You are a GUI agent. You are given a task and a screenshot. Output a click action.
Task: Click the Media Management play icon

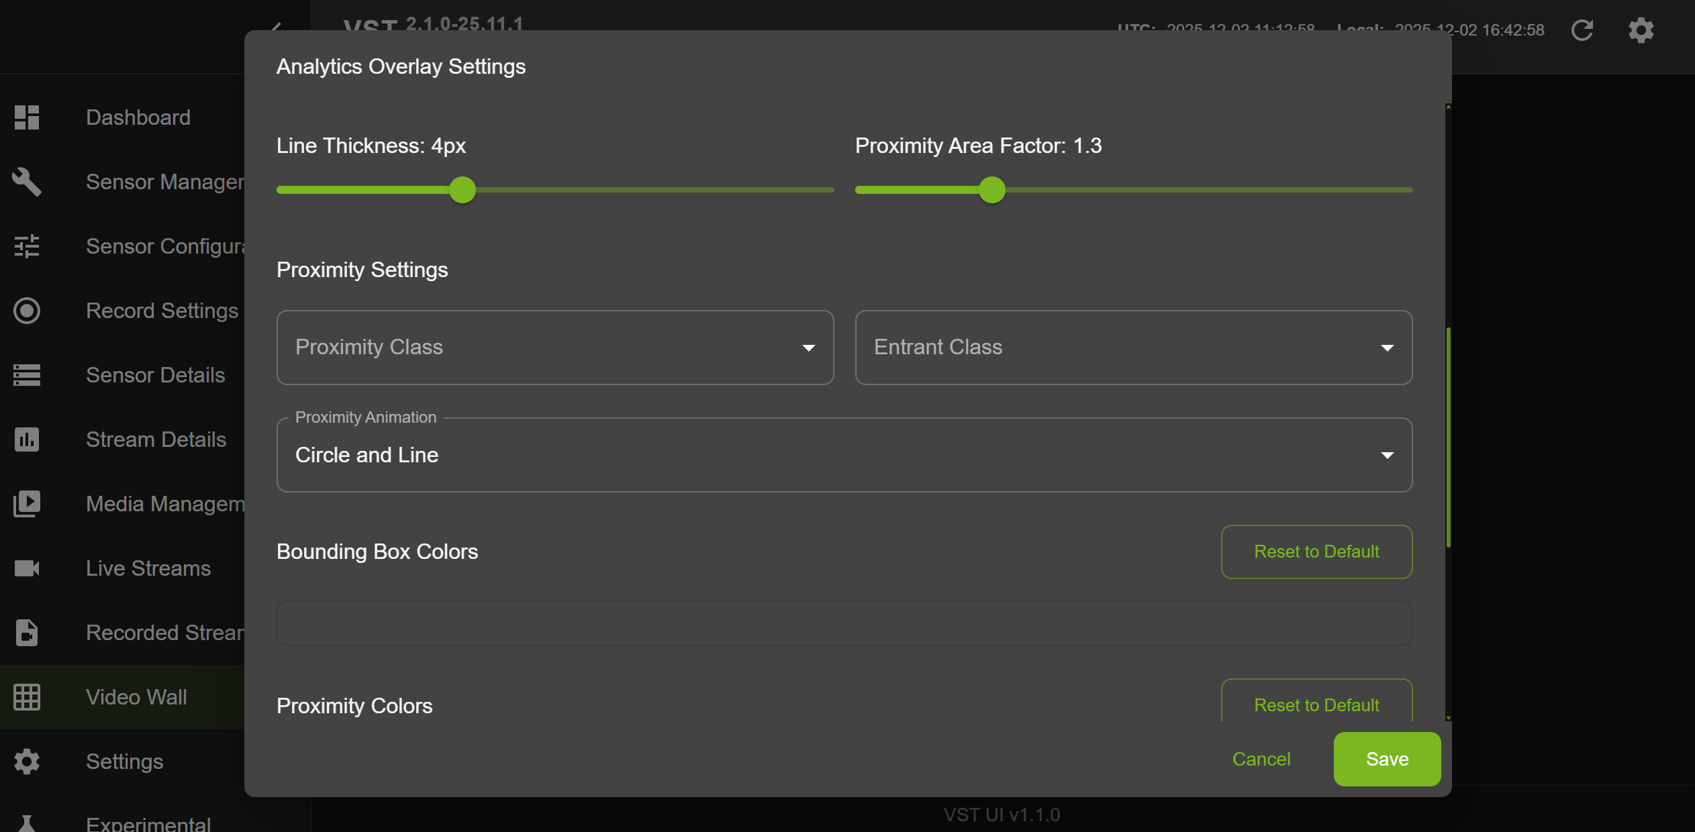coord(27,504)
